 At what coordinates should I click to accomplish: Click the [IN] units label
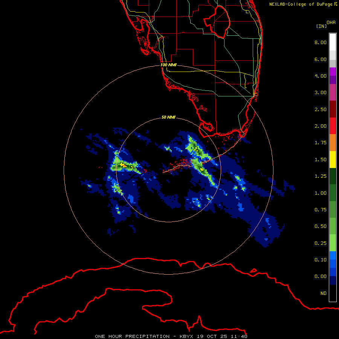pyautogui.click(x=321, y=26)
